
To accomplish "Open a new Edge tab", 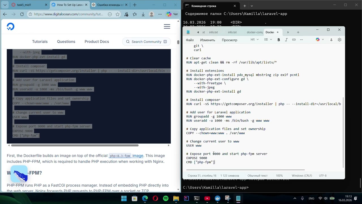I will click(135, 5).
